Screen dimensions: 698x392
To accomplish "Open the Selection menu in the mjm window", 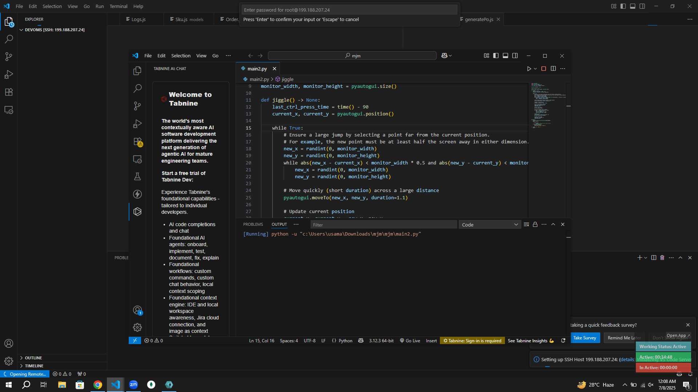I will tap(181, 56).
